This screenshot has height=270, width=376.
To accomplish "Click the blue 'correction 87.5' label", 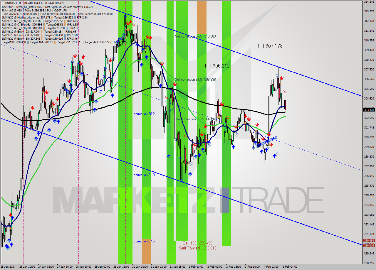I will click(x=144, y=241).
